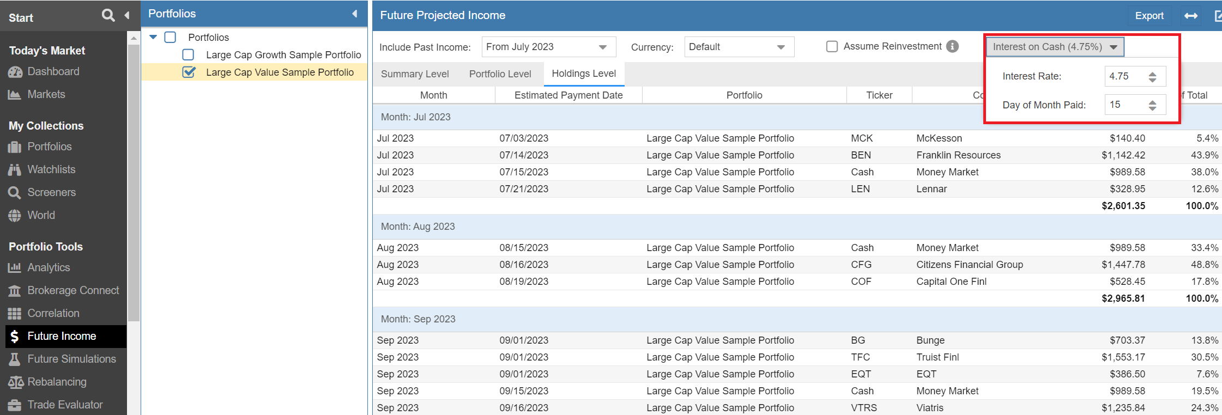1222x415 pixels.
Task: Click the Future Simulations flask icon
Action: 15,359
